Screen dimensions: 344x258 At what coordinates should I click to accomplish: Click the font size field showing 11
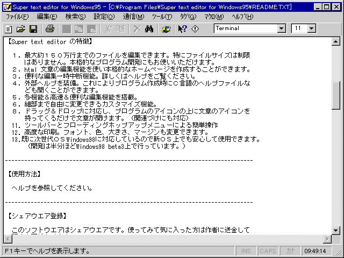pos(300,28)
